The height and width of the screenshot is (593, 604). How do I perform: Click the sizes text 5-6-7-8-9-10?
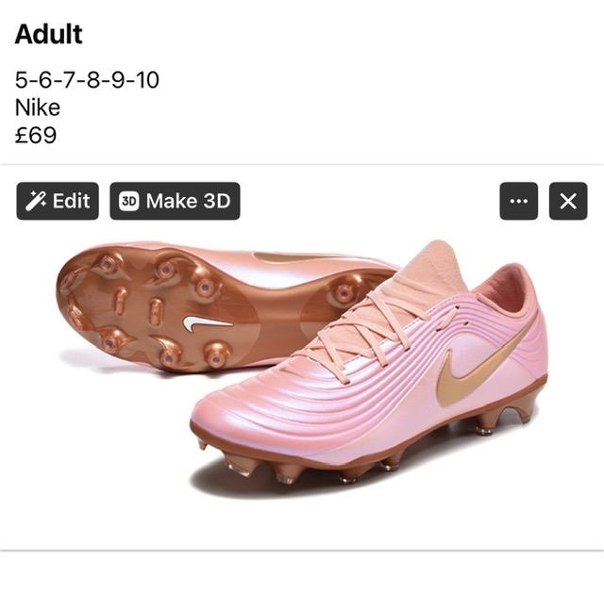[x=87, y=79]
